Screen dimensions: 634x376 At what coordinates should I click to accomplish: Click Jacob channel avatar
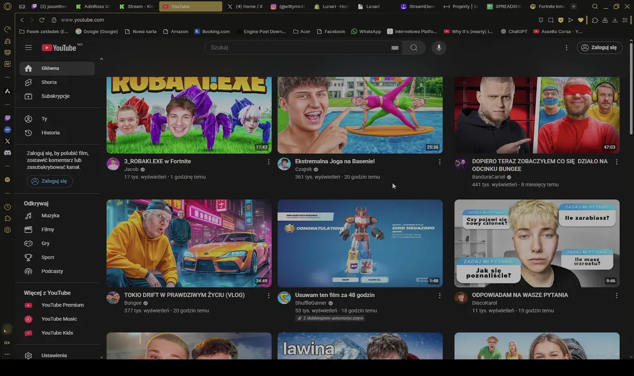[113, 164]
